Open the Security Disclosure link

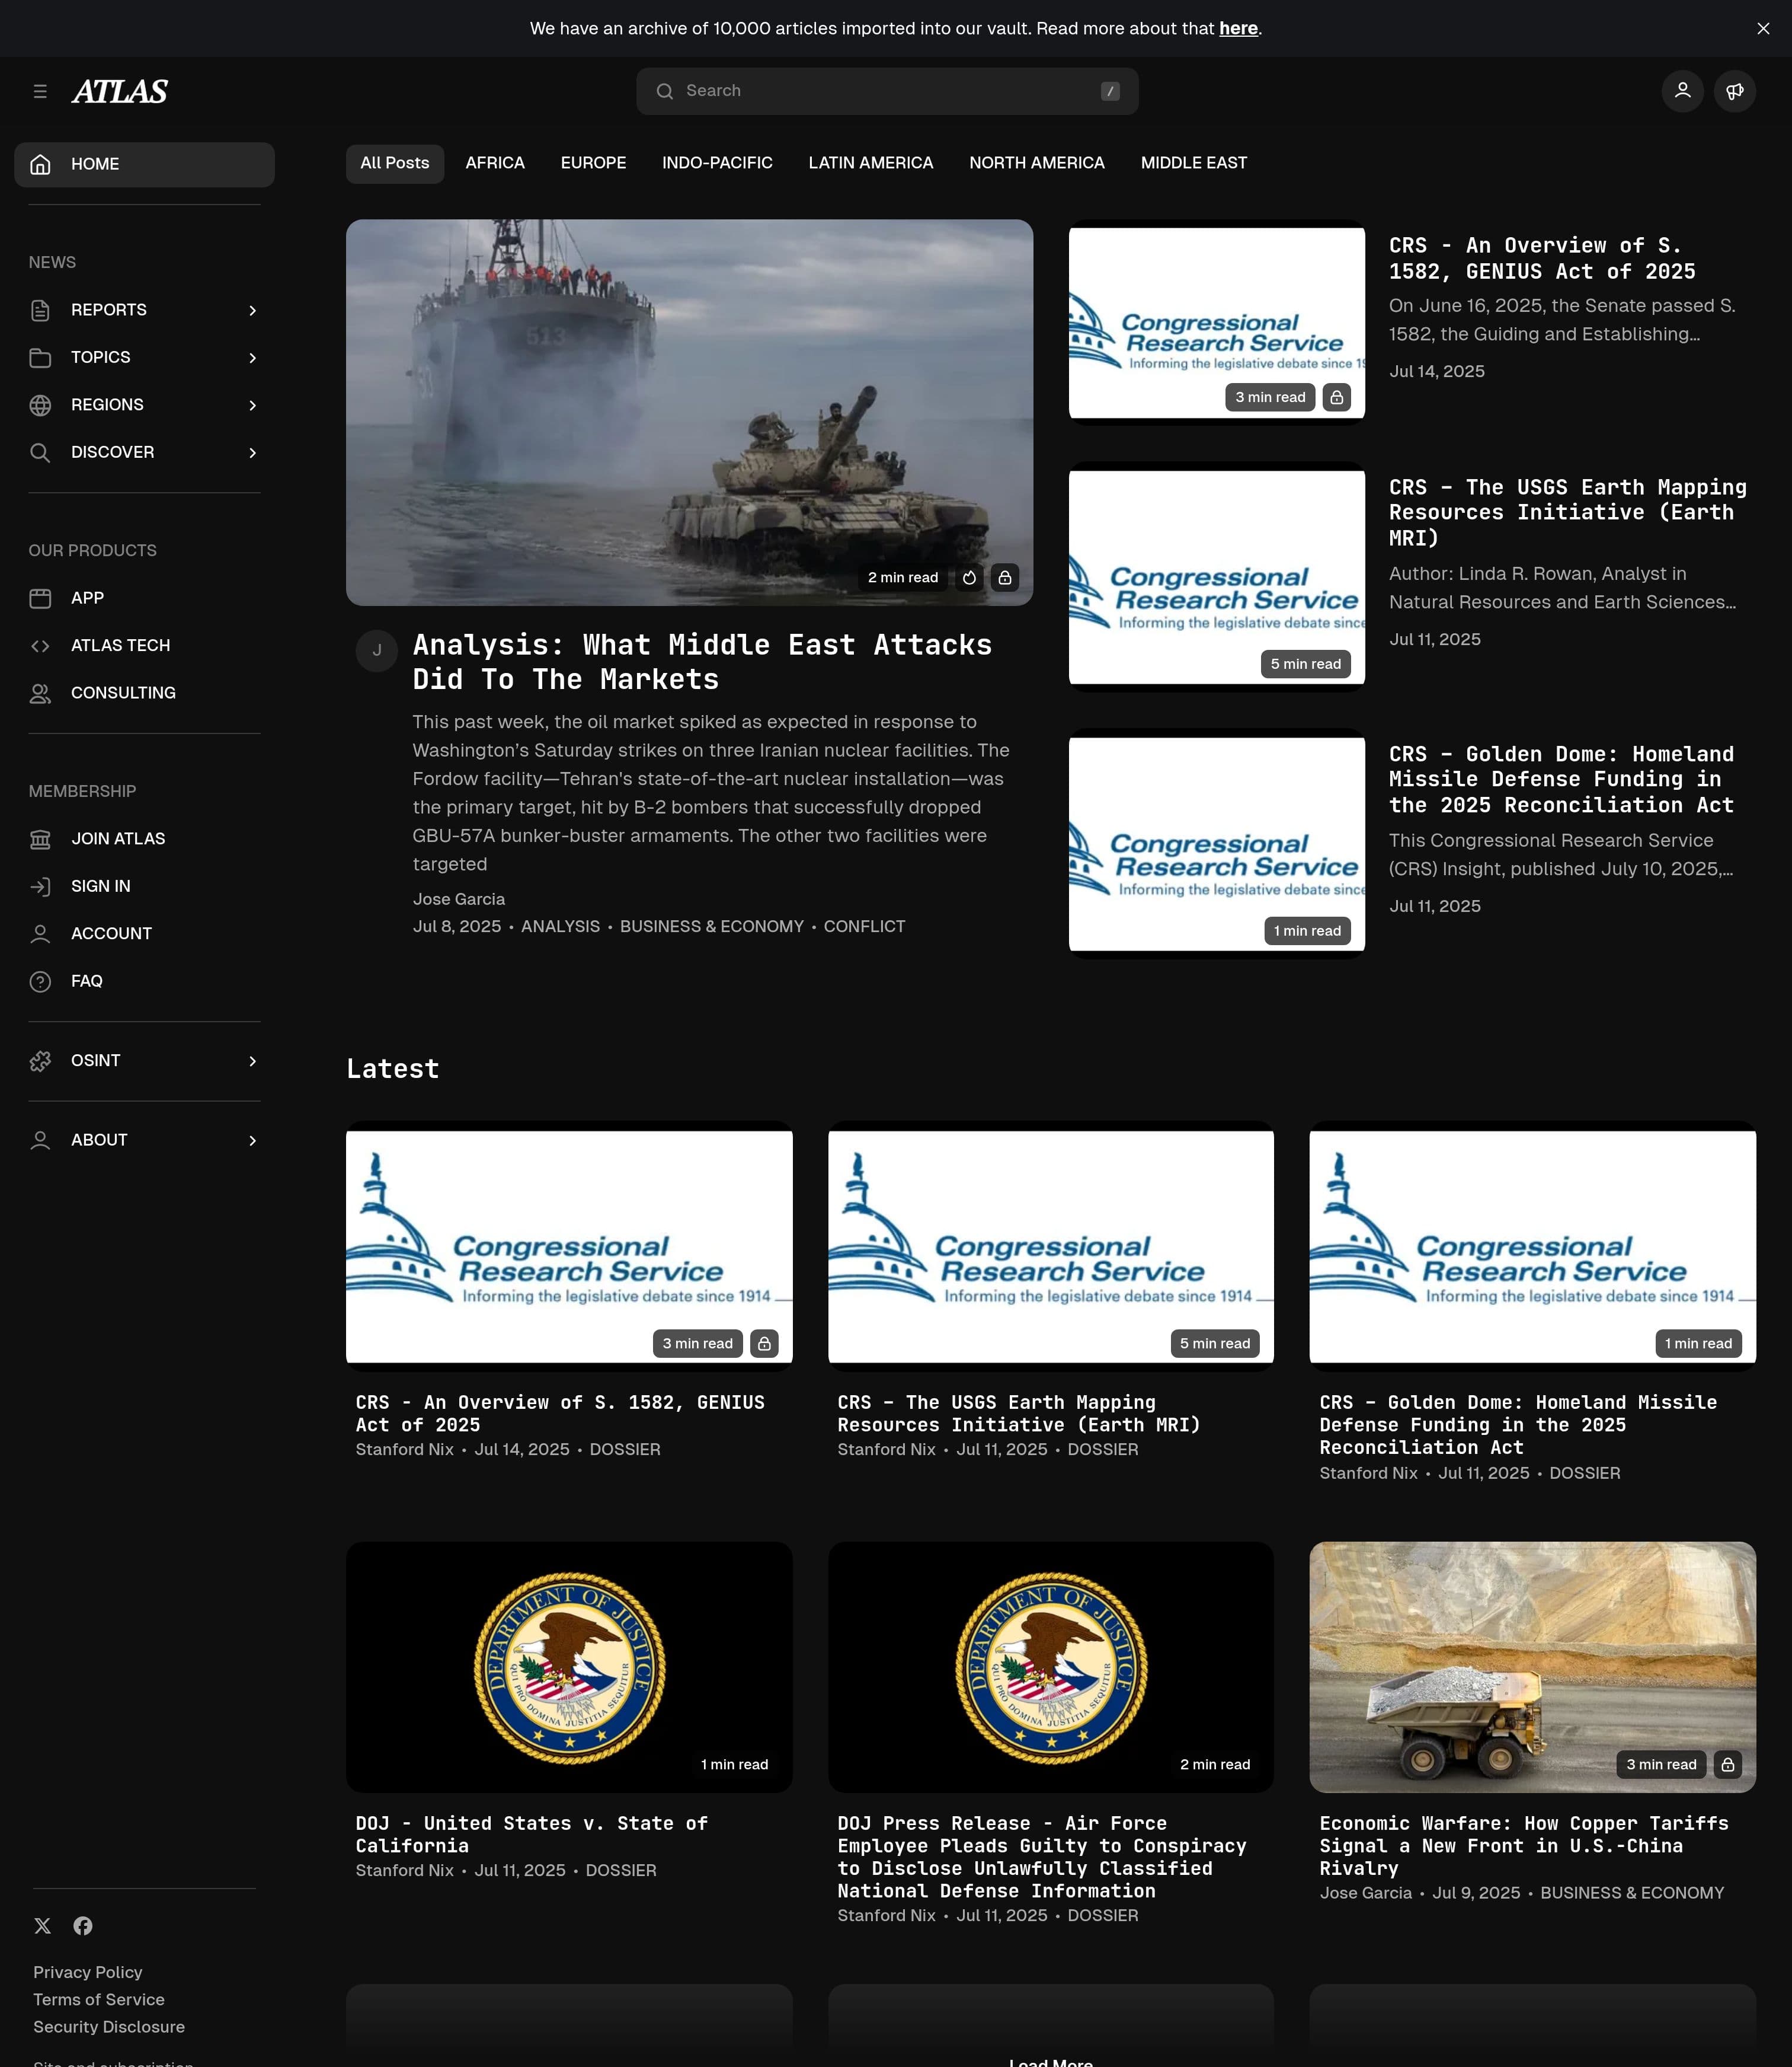point(109,2026)
